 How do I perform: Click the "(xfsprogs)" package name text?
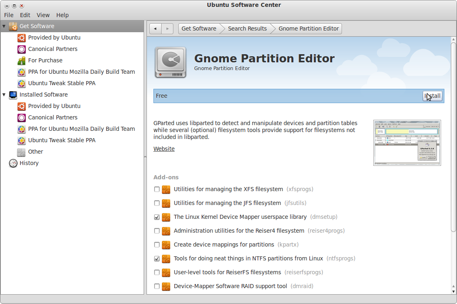300,189
